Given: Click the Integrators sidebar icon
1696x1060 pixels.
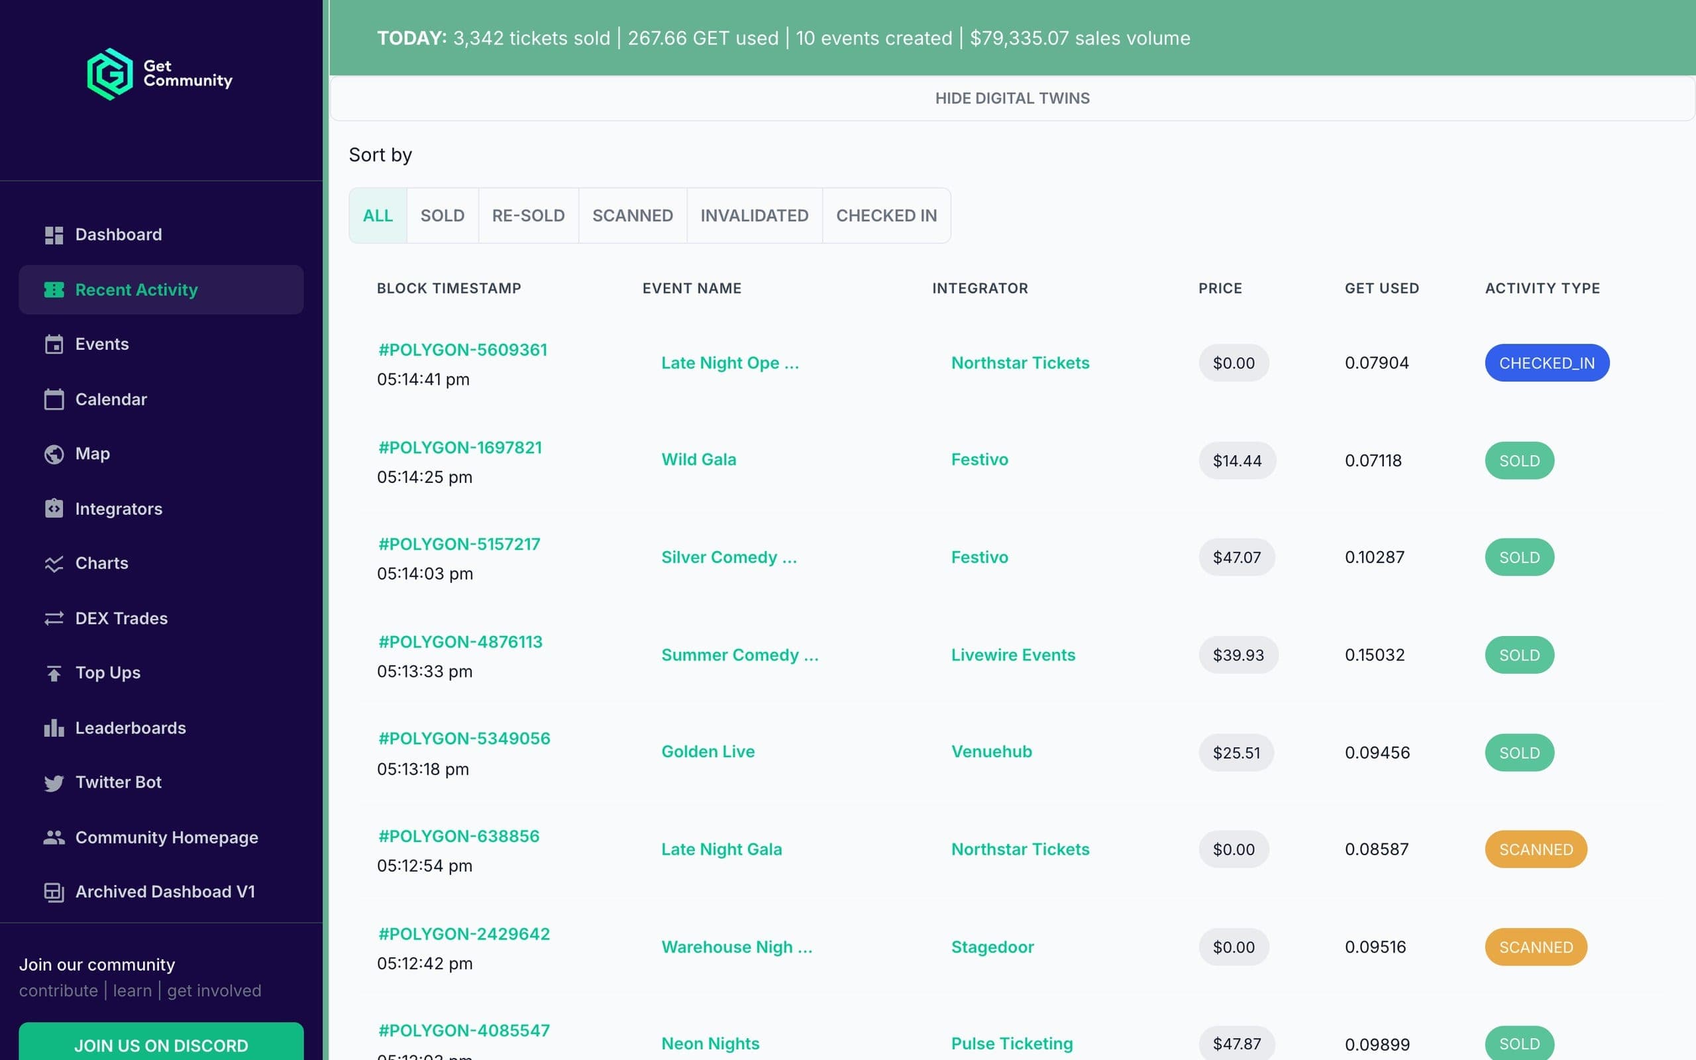Looking at the screenshot, I should (x=54, y=509).
